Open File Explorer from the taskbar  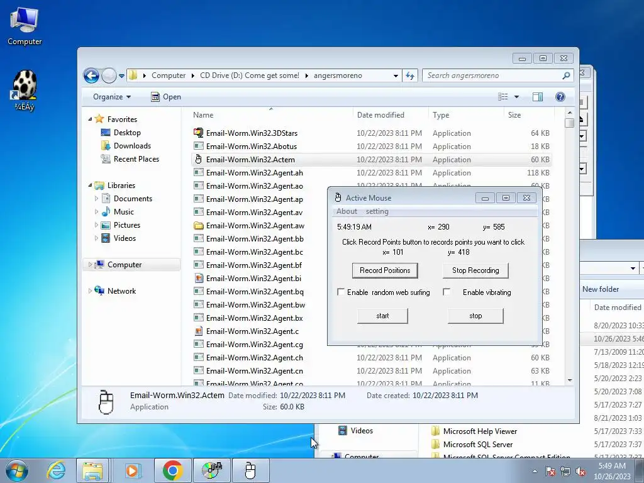click(93, 470)
